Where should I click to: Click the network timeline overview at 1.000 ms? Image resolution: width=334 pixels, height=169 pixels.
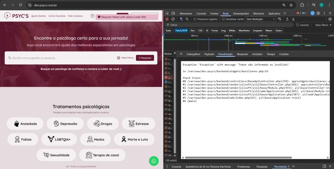pyautogui.click(x=228, y=42)
